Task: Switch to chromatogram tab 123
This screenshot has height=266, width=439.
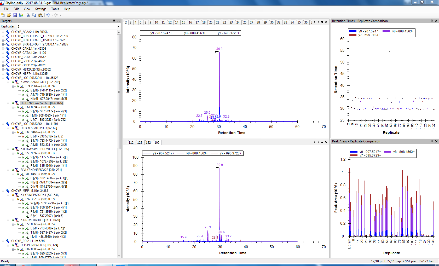Action: point(140,143)
